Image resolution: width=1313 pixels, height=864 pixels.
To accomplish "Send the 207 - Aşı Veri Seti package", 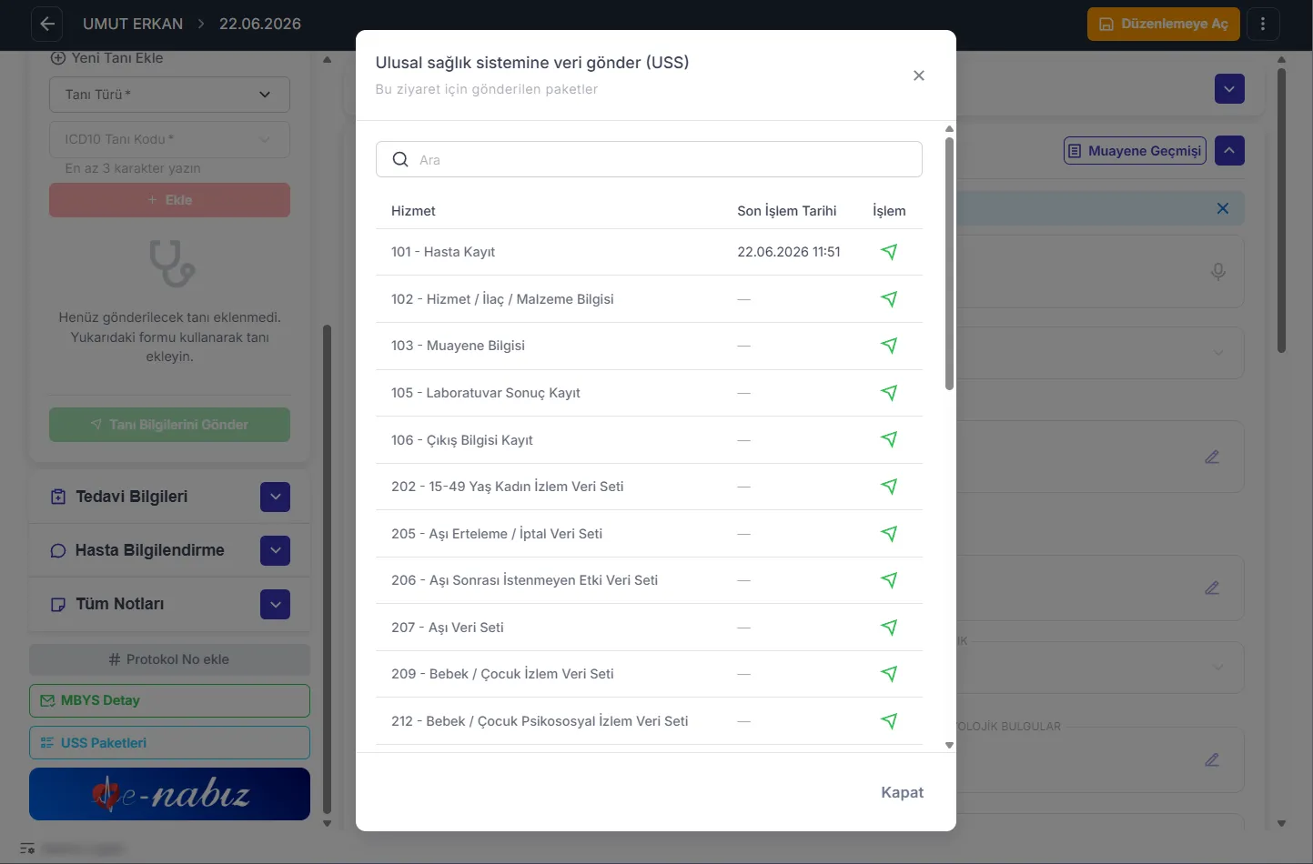I will (x=889, y=628).
